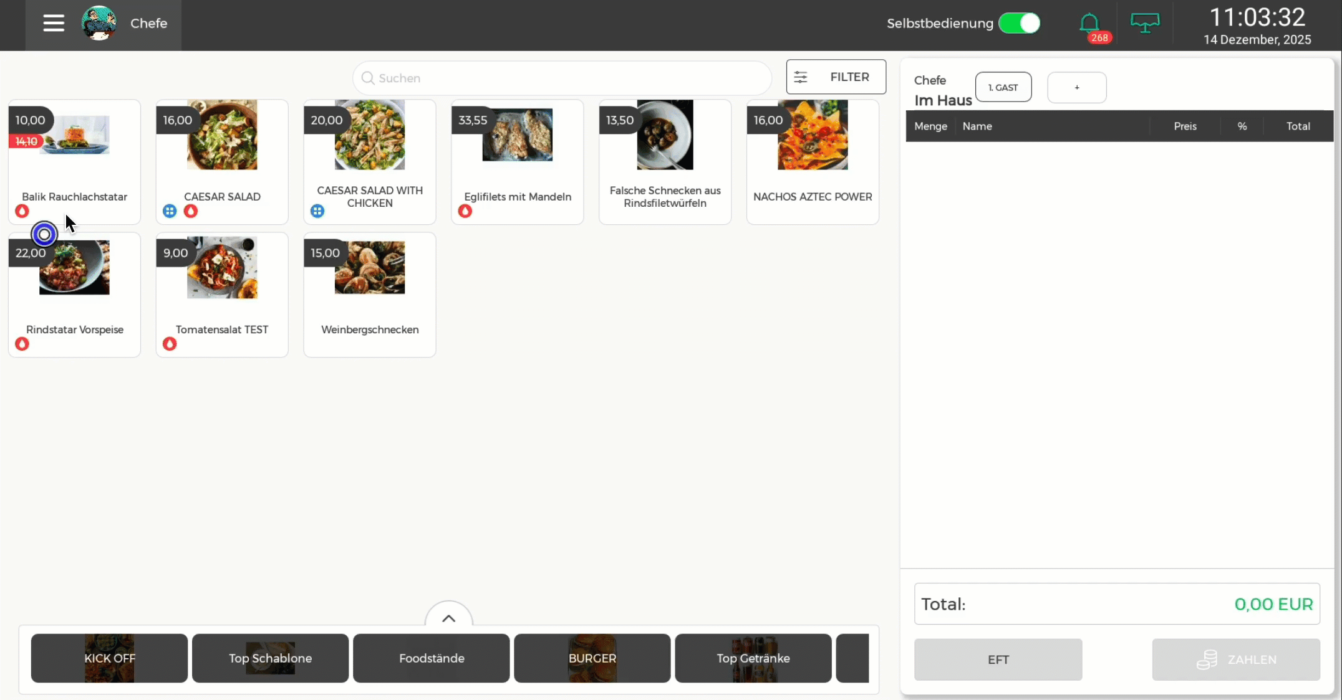Image resolution: width=1342 pixels, height=700 pixels.
Task: Click the green table layout icon
Action: tap(1145, 24)
